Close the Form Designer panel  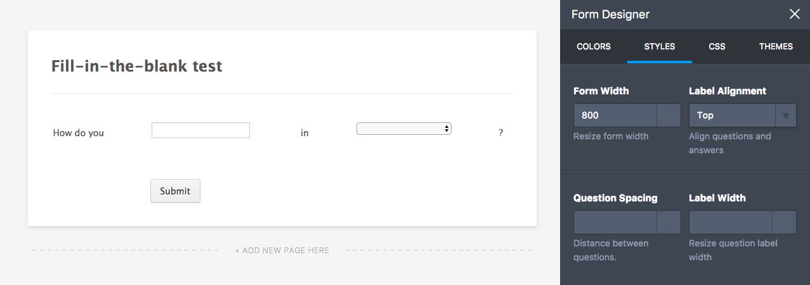click(794, 14)
